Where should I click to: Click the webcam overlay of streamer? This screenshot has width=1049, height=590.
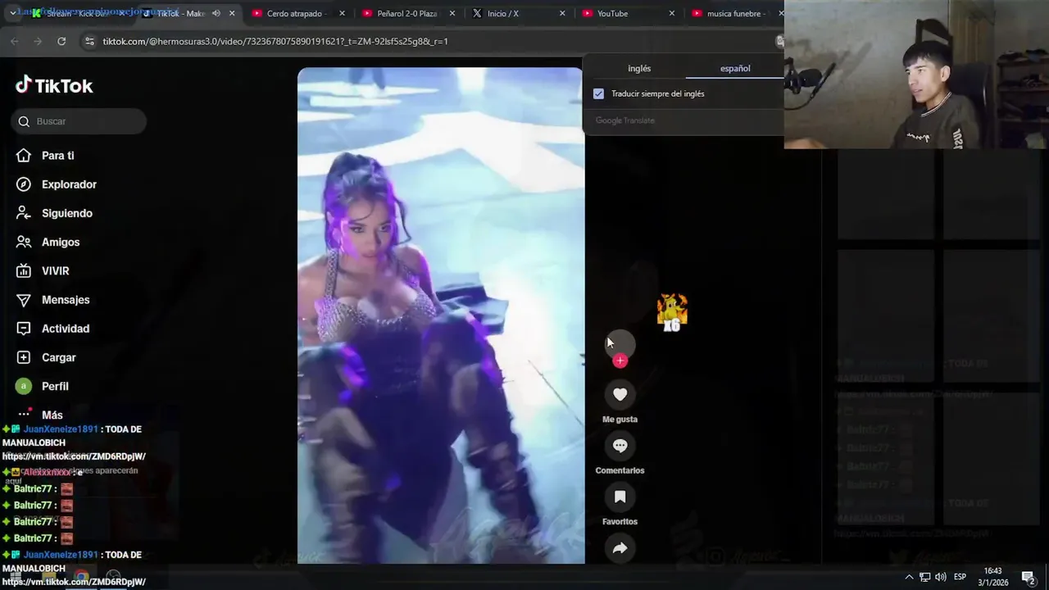point(916,75)
